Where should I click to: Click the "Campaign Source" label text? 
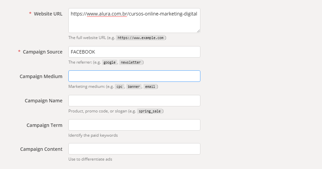[x=42, y=52]
